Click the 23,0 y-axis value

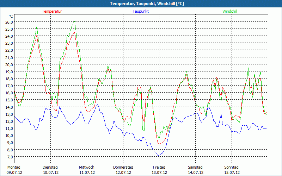(9, 43)
